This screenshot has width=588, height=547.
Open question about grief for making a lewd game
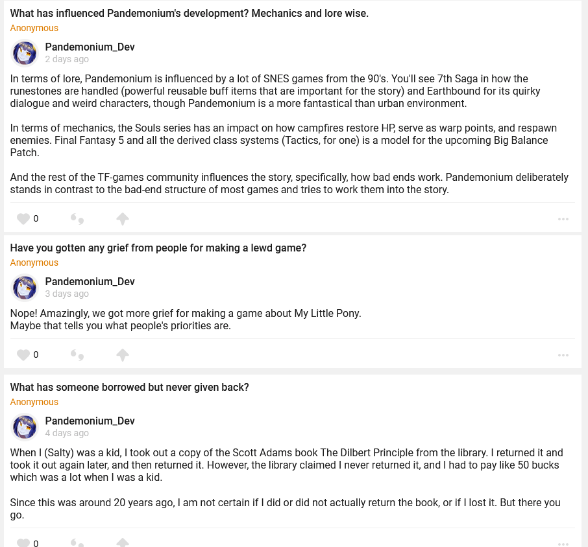pos(158,248)
